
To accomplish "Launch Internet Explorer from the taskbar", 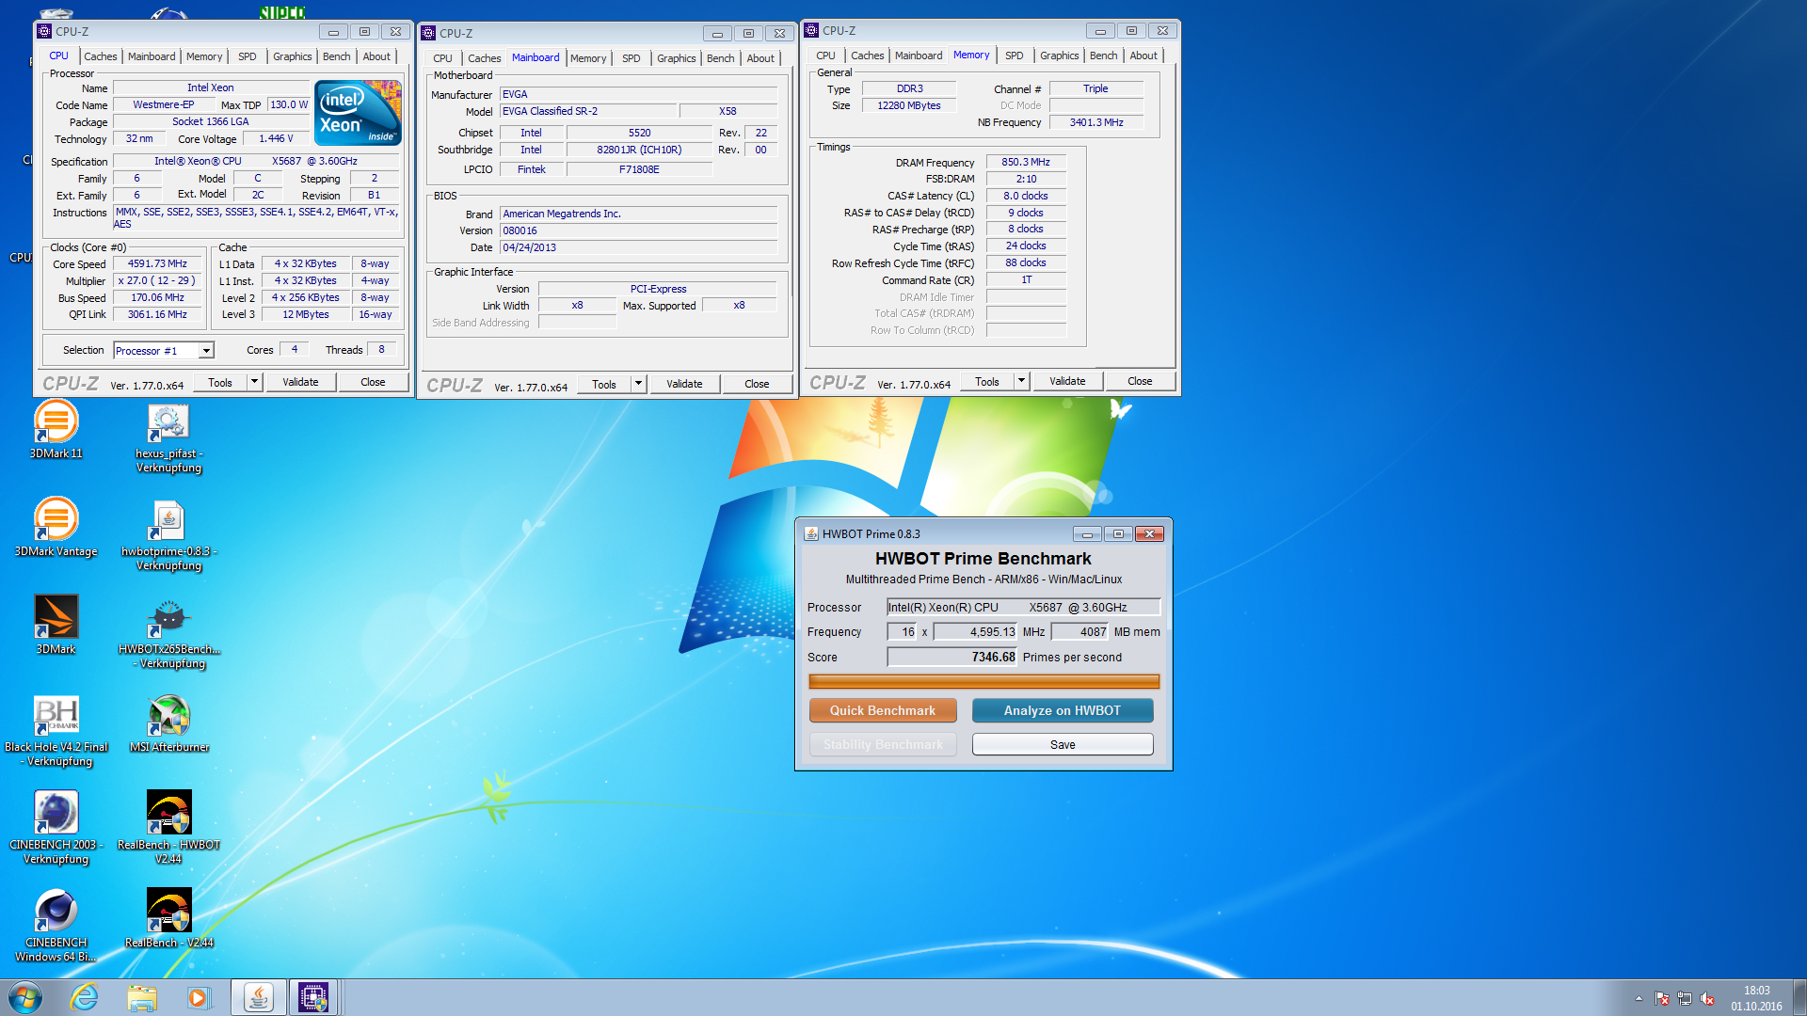I will (x=85, y=997).
